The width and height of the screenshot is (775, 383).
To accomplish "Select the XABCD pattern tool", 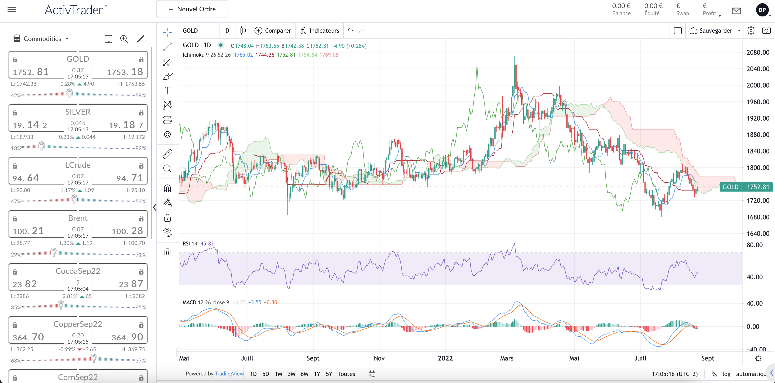I will pos(167,105).
